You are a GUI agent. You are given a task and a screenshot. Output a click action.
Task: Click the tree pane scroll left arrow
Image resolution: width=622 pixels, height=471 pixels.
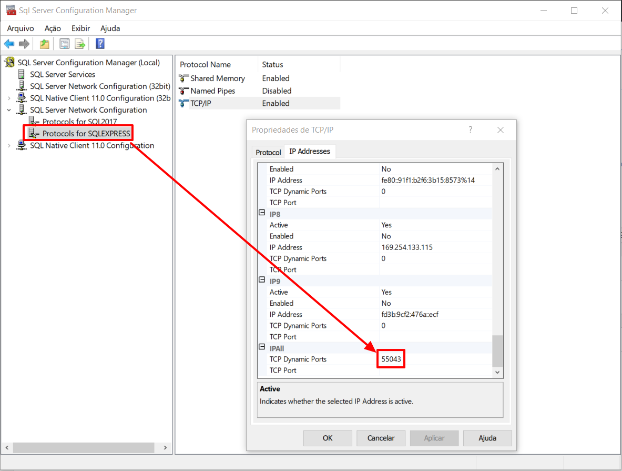tap(7, 447)
